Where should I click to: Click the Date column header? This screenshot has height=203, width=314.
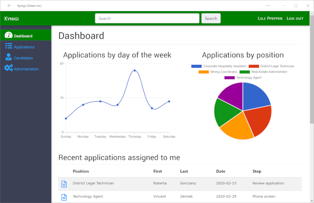(221, 171)
